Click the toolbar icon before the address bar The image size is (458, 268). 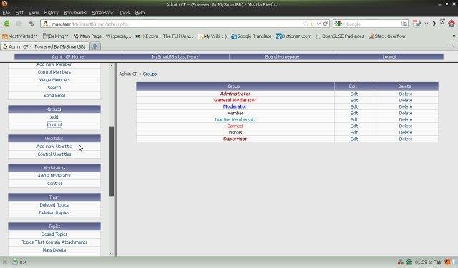click(31, 24)
